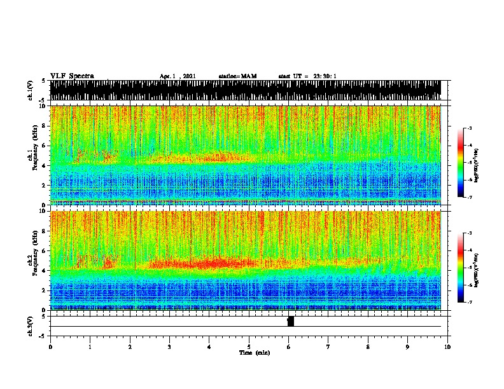
Task: Click time axis tick label "9"
Action: click(x=407, y=347)
